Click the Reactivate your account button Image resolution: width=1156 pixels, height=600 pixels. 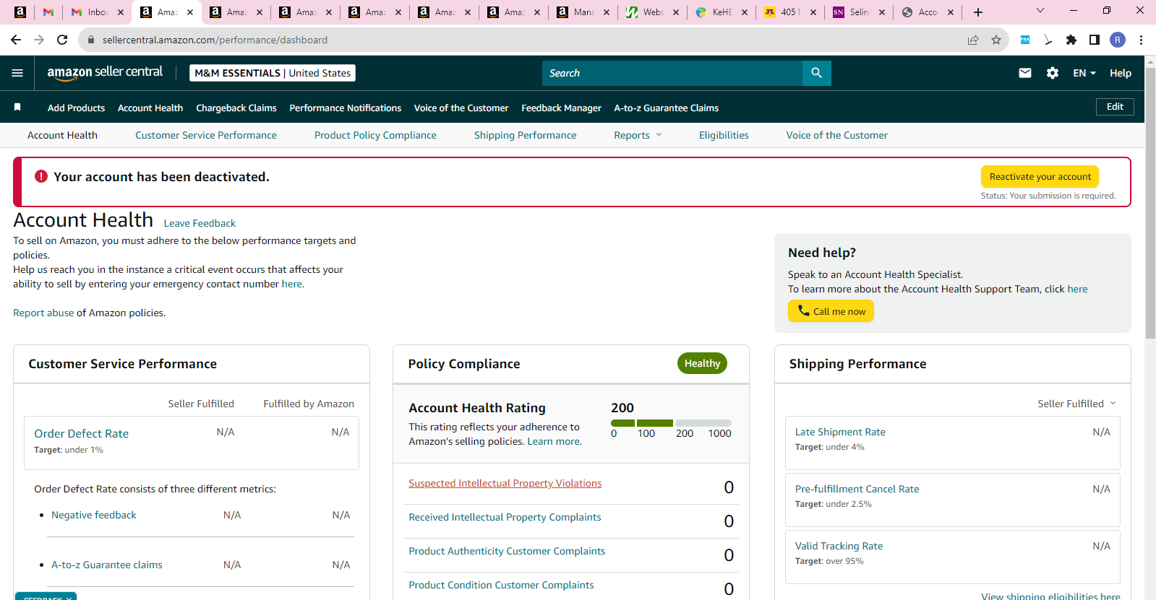tap(1040, 176)
